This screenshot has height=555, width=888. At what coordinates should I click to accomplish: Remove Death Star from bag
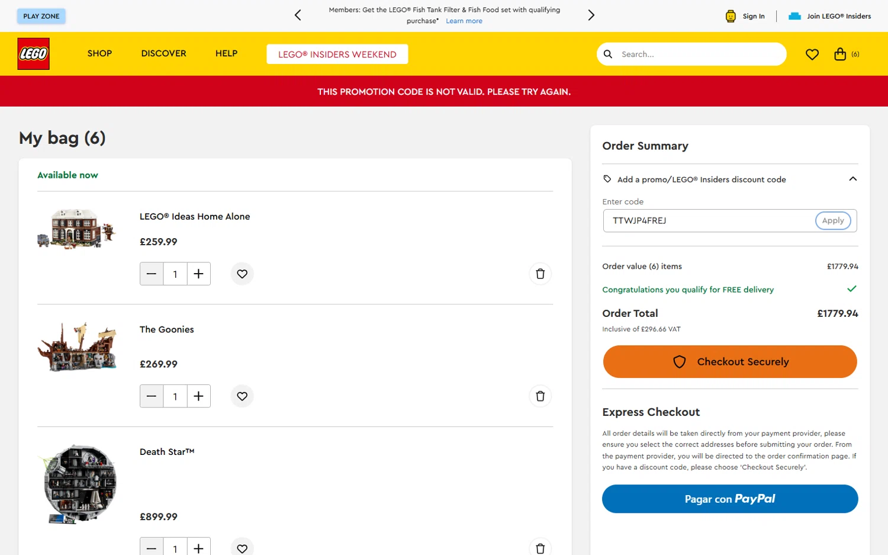(540, 548)
